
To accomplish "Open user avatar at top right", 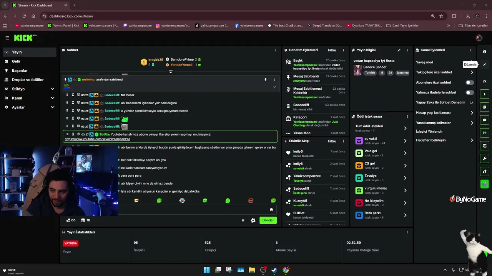I will click(x=479, y=38).
